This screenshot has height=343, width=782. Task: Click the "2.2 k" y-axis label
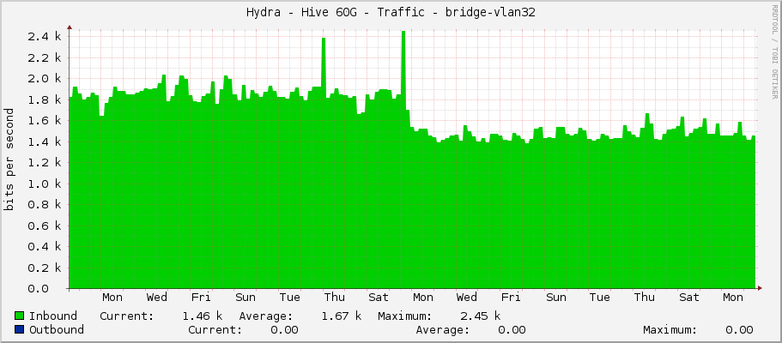[45, 57]
